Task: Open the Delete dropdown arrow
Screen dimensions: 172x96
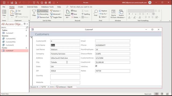Action: 80,17
